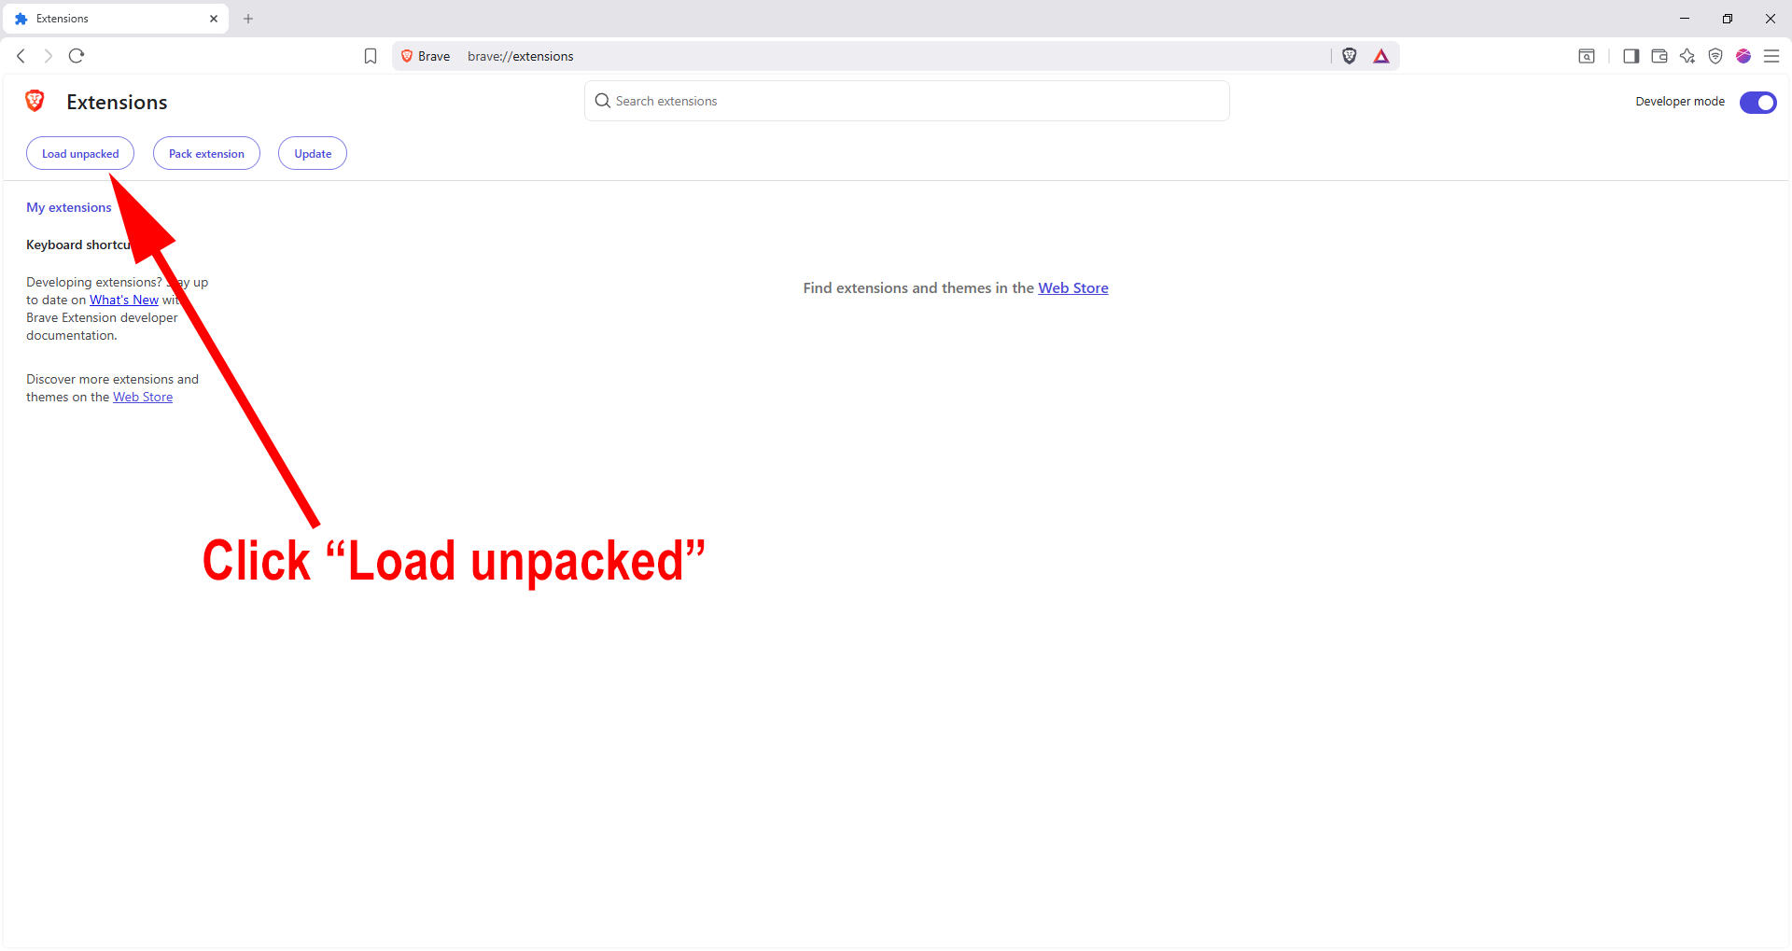1792x951 pixels.
Task: Click the Brave Rewards triangle icon
Action: coord(1381,56)
